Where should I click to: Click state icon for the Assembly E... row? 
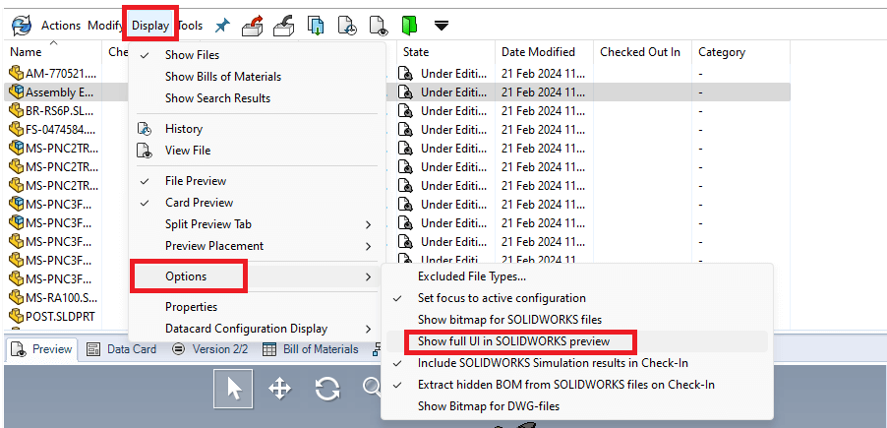point(406,92)
